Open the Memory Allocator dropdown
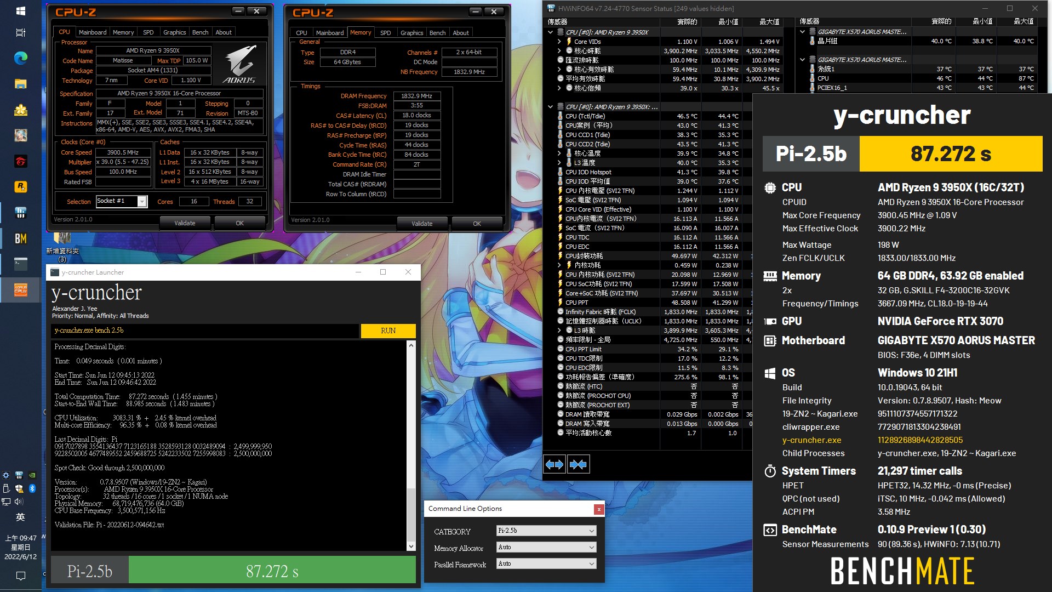1052x592 pixels. point(546,547)
